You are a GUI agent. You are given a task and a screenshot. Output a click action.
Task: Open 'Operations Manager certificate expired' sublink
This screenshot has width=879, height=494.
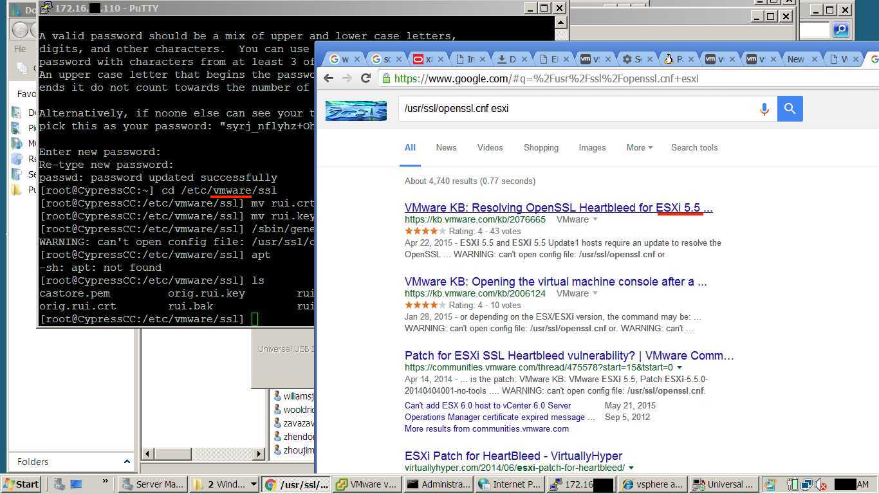click(x=500, y=417)
